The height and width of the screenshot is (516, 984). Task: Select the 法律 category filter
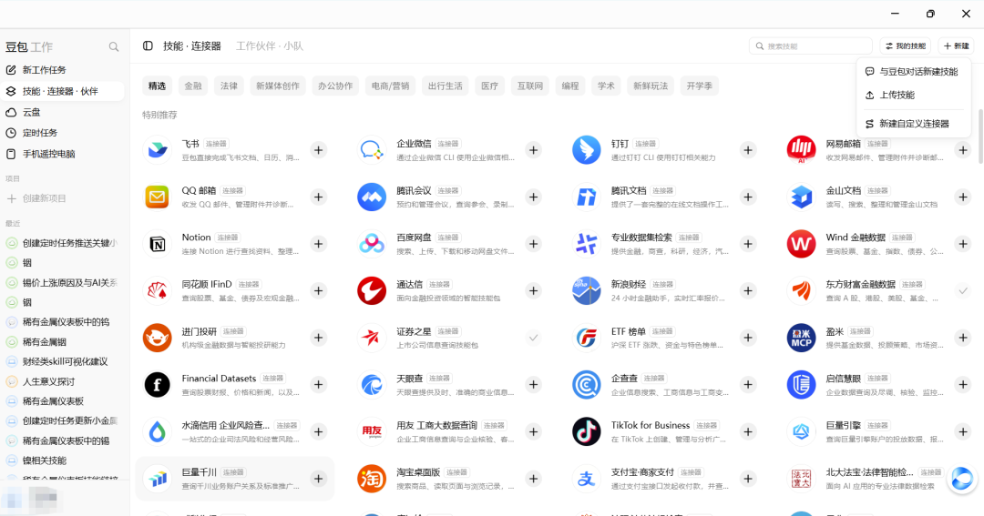pyautogui.click(x=229, y=86)
